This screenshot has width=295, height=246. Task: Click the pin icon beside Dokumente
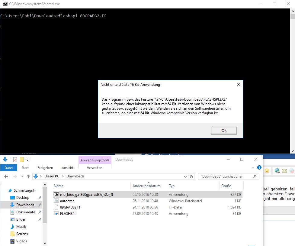pyautogui.click(x=40, y=212)
